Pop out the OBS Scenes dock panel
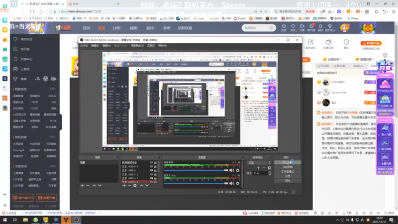Image resolution: width=398 pixels, height=224 pixels. pyautogui.click(x=117, y=157)
